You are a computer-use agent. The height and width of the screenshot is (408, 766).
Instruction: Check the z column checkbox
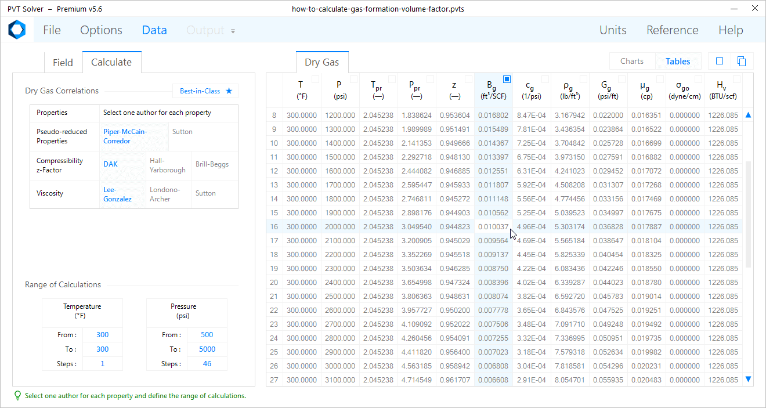click(x=468, y=79)
